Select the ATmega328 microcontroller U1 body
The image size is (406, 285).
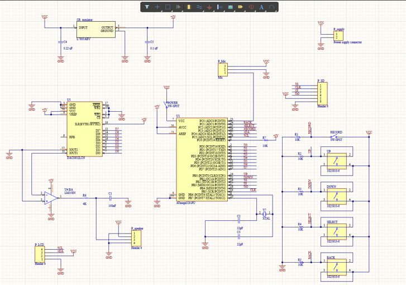(x=202, y=159)
